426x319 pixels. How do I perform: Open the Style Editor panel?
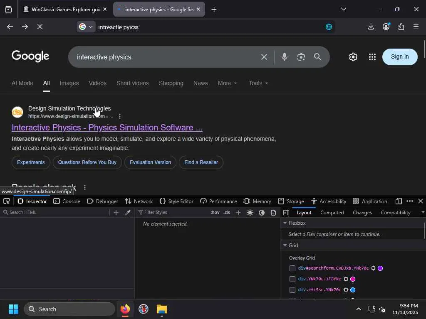pyautogui.click(x=176, y=201)
